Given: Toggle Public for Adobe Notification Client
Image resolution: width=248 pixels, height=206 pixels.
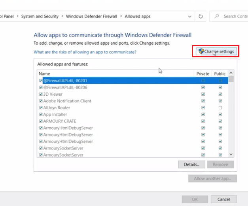Looking at the screenshot, I should (x=220, y=101).
